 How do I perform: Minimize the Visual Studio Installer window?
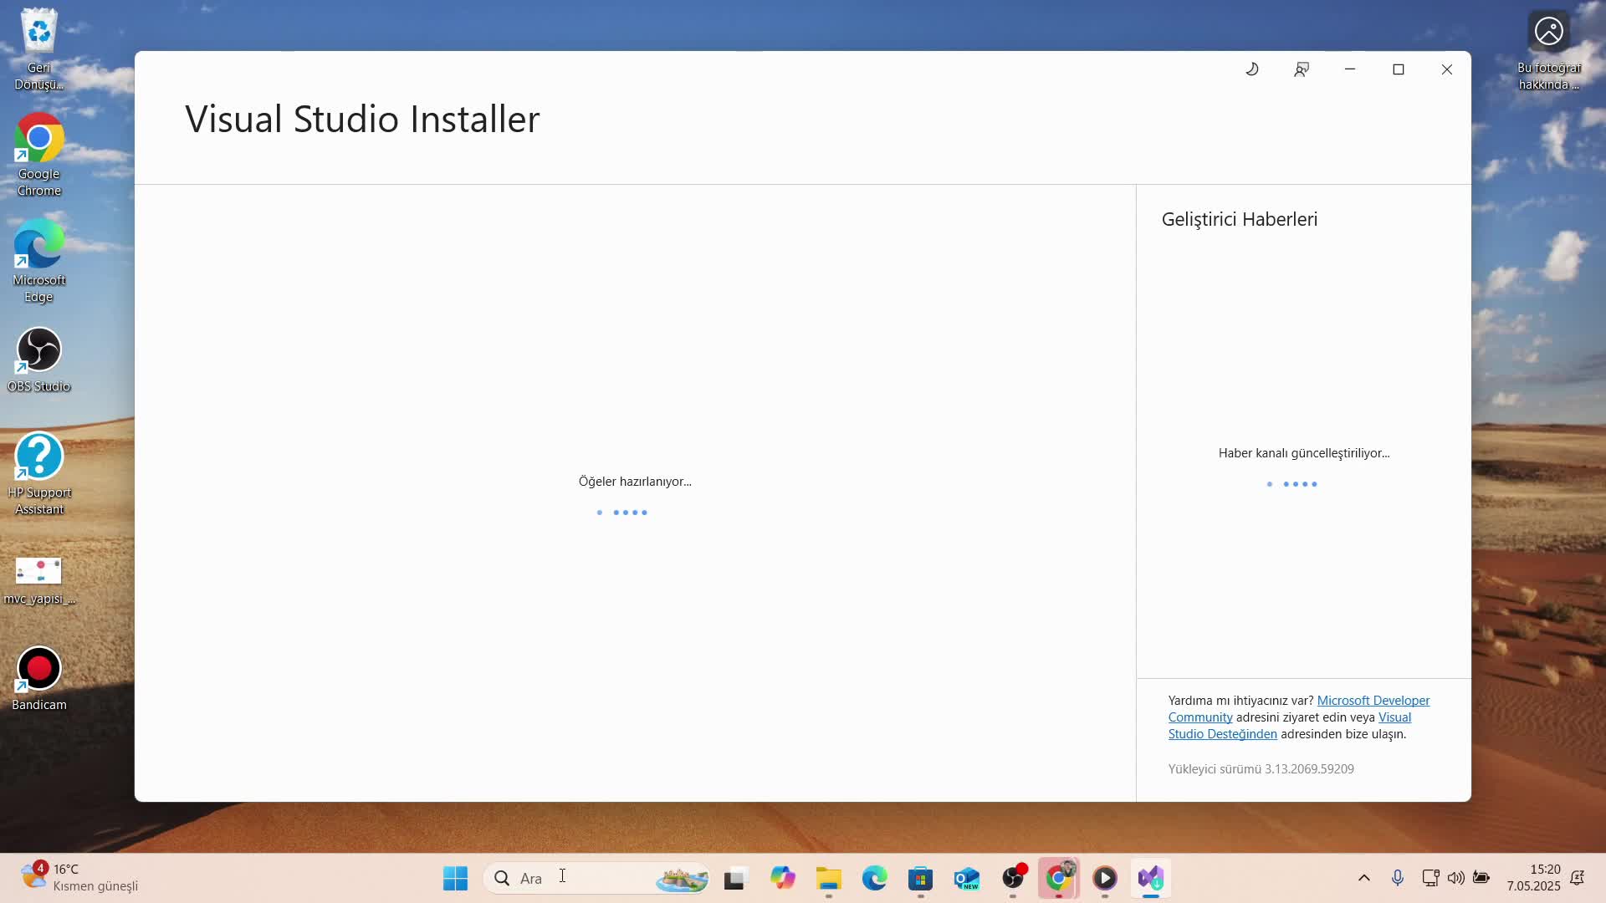1350,69
